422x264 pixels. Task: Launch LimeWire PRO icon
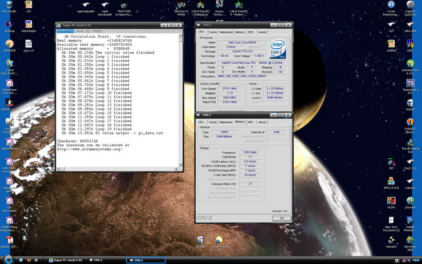click(410, 68)
